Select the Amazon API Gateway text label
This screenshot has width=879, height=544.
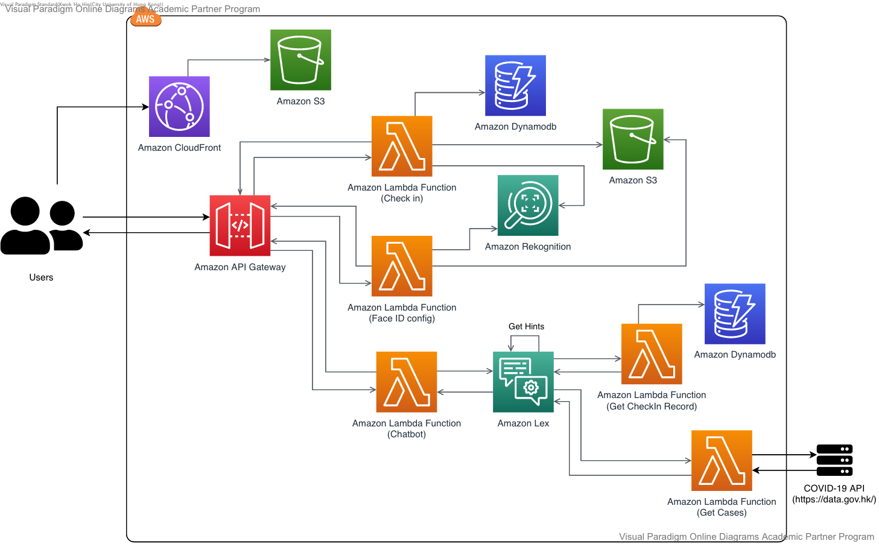240,267
